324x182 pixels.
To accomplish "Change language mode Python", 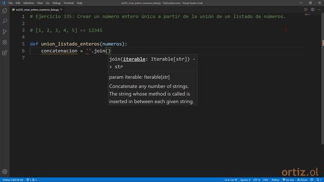I will (275, 180).
